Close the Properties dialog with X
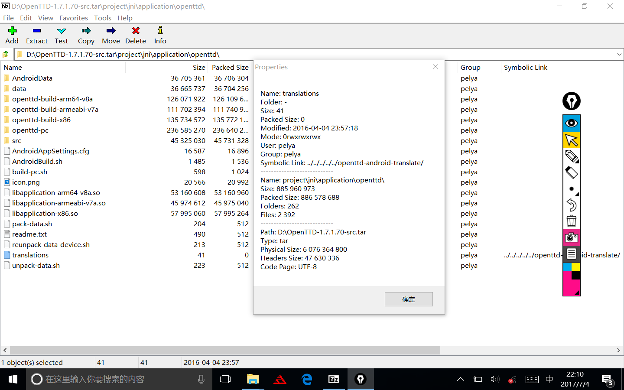624x390 pixels. coord(435,67)
